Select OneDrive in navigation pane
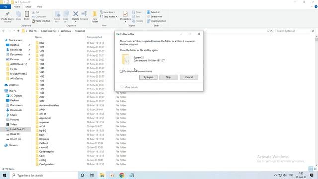Image resolution: width=318 pixels, height=179 pixels. tap(13, 85)
